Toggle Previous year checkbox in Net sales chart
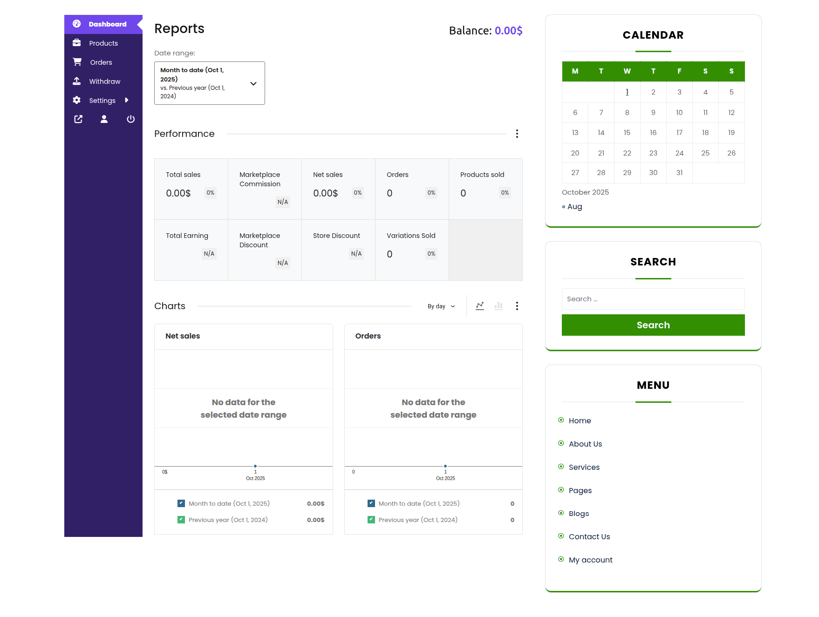This screenshot has width=819, height=617. point(181,520)
